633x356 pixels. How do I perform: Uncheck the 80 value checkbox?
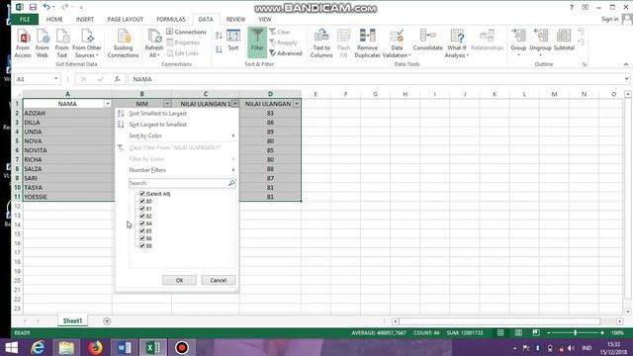coord(142,201)
